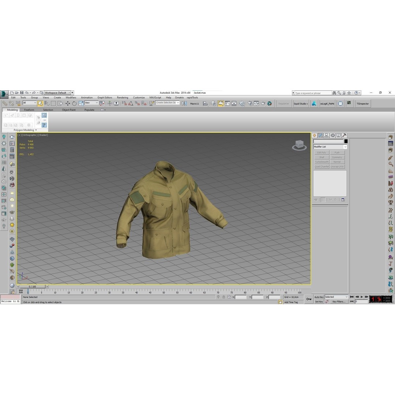Open the Hierarchy command panel tab

click(327, 135)
